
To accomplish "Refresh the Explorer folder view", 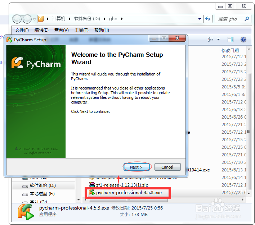I will [208, 19].
